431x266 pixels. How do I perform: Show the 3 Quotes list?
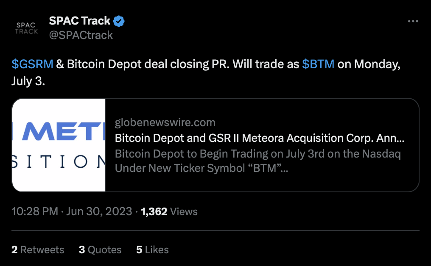pos(100,250)
